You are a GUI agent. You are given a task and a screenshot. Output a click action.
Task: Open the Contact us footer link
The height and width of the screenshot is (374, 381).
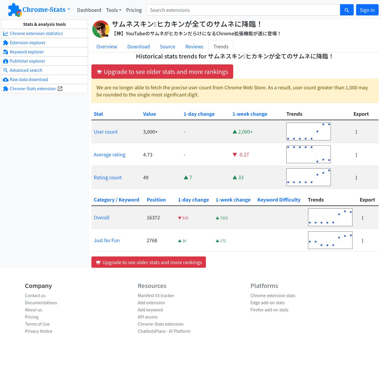pyautogui.click(x=35, y=296)
